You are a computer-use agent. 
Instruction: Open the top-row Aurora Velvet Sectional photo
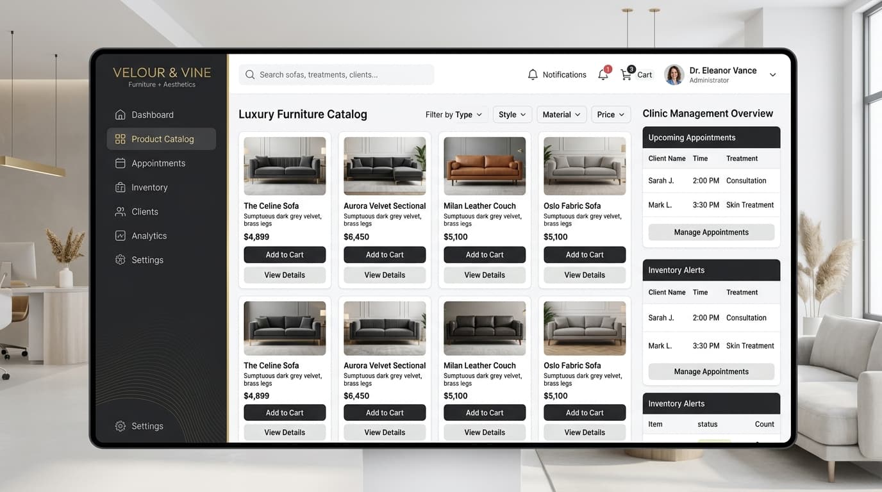pyautogui.click(x=385, y=166)
